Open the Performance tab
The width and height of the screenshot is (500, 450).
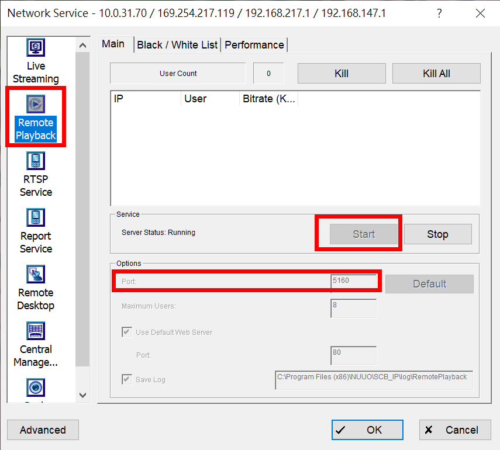coord(254,44)
